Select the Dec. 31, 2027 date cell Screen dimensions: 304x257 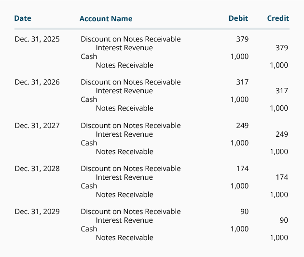[x=37, y=126]
